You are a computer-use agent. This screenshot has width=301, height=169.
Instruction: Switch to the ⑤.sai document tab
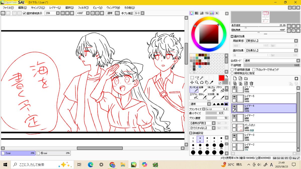53,153
